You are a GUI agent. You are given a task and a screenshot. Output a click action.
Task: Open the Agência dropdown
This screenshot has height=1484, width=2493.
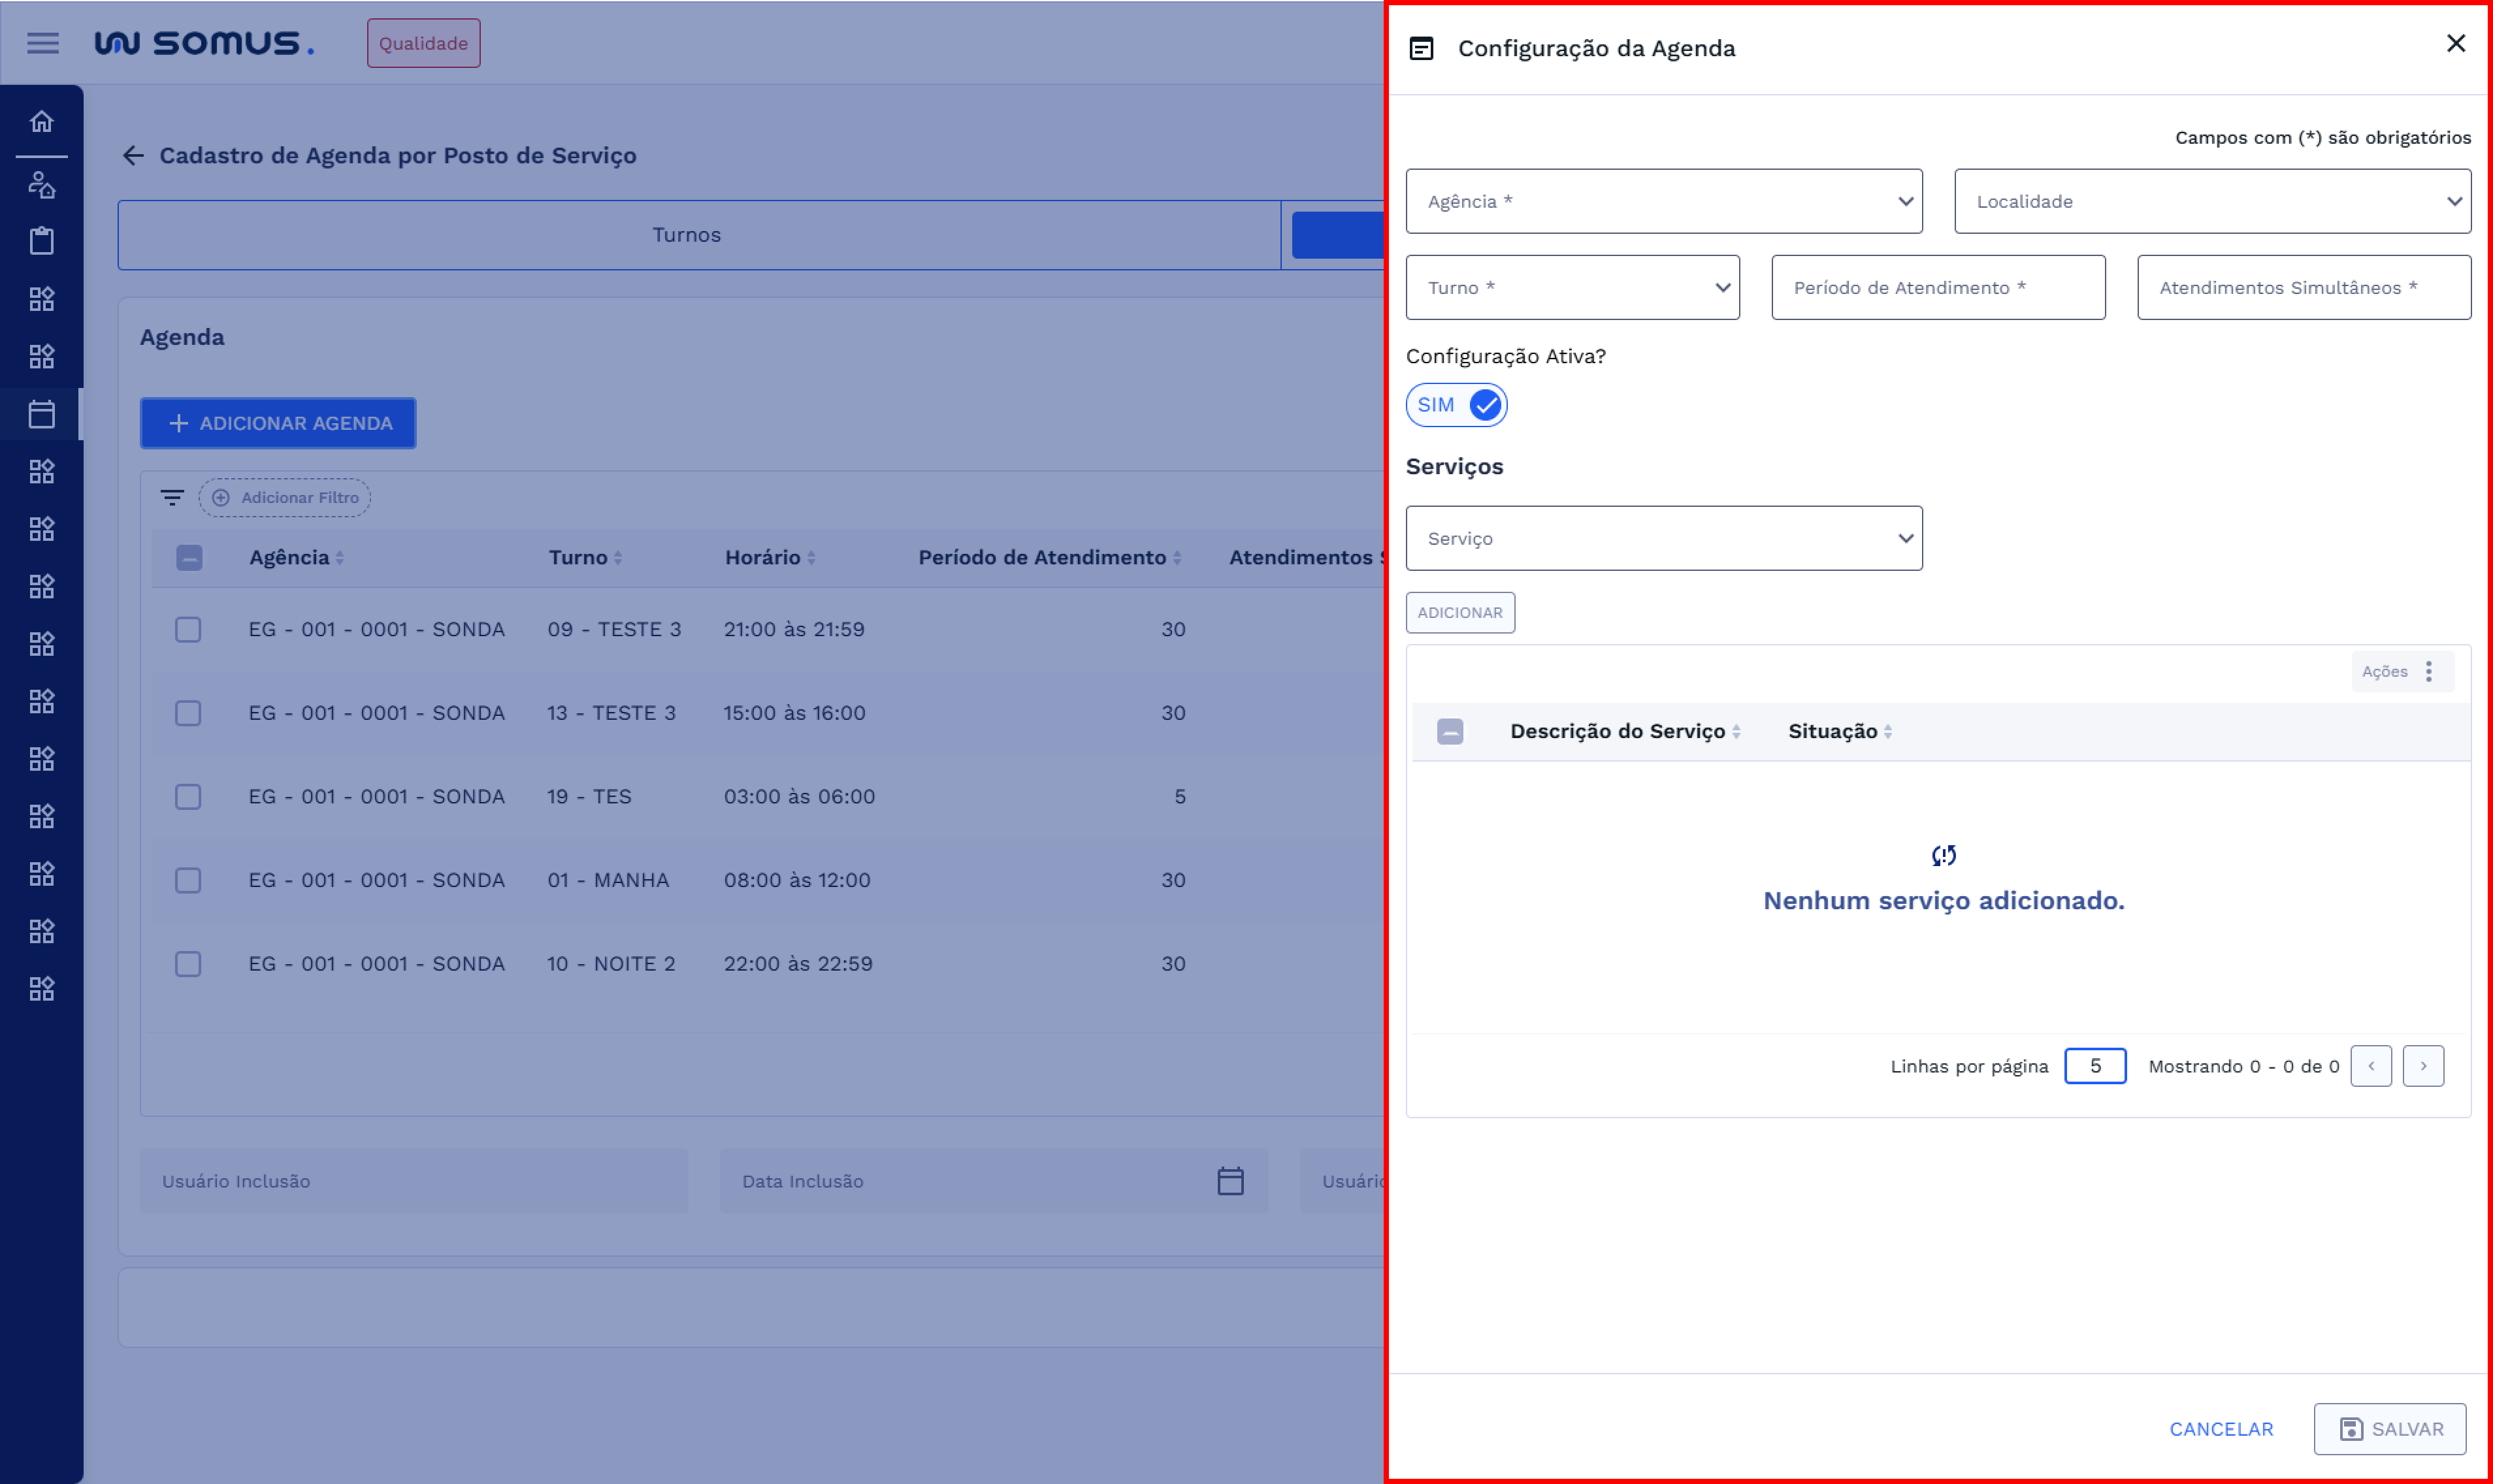(x=1663, y=201)
